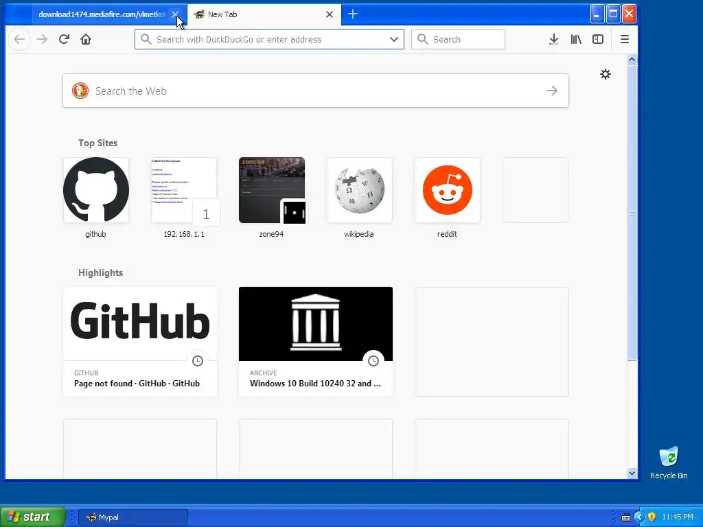
Task: Click the vertical scrollbar thumb
Action: [x=632, y=212]
